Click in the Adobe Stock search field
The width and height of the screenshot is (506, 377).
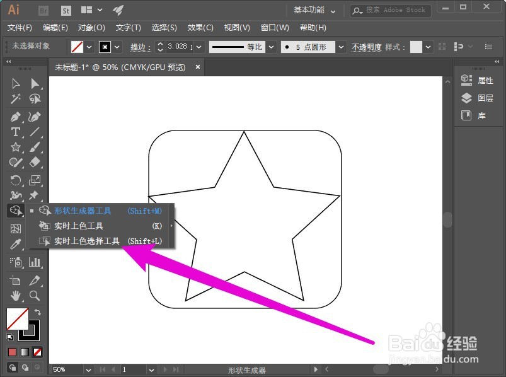click(x=391, y=10)
